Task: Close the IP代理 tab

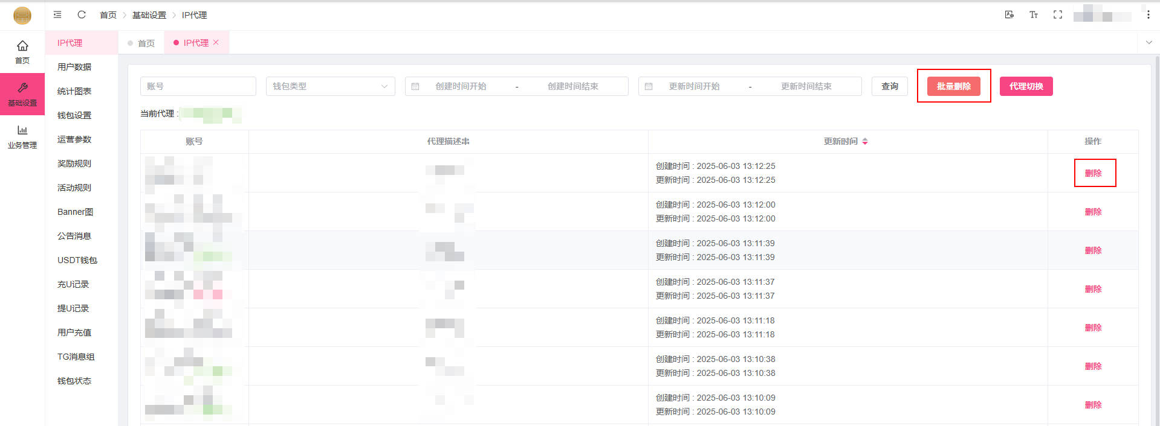Action: (216, 42)
